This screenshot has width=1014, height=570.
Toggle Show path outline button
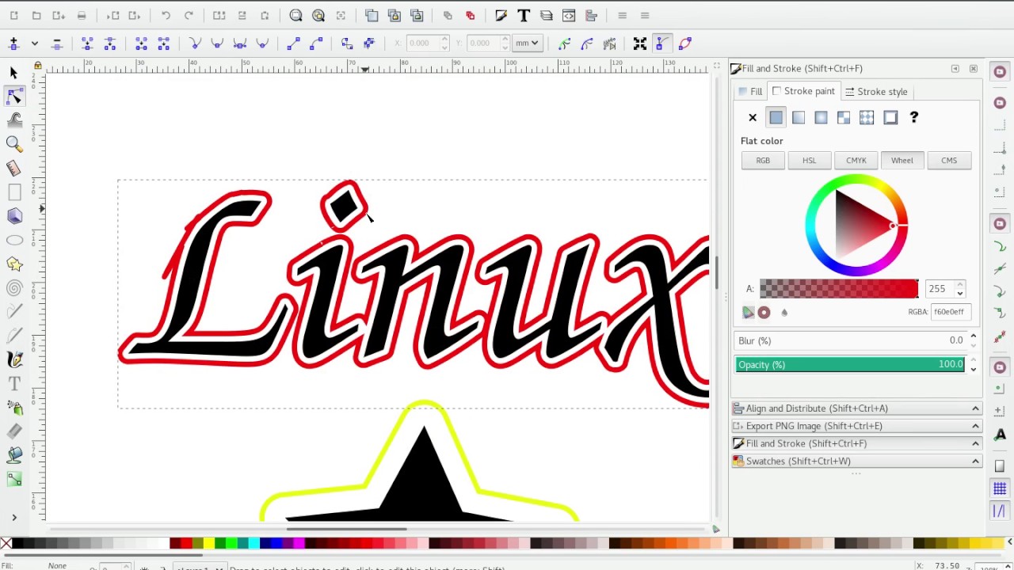(685, 43)
